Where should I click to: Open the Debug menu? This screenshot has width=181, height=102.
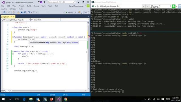(x=36, y=6)
